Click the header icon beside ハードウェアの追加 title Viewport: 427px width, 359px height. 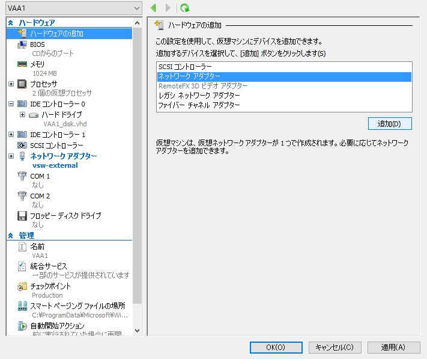click(159, 25)
